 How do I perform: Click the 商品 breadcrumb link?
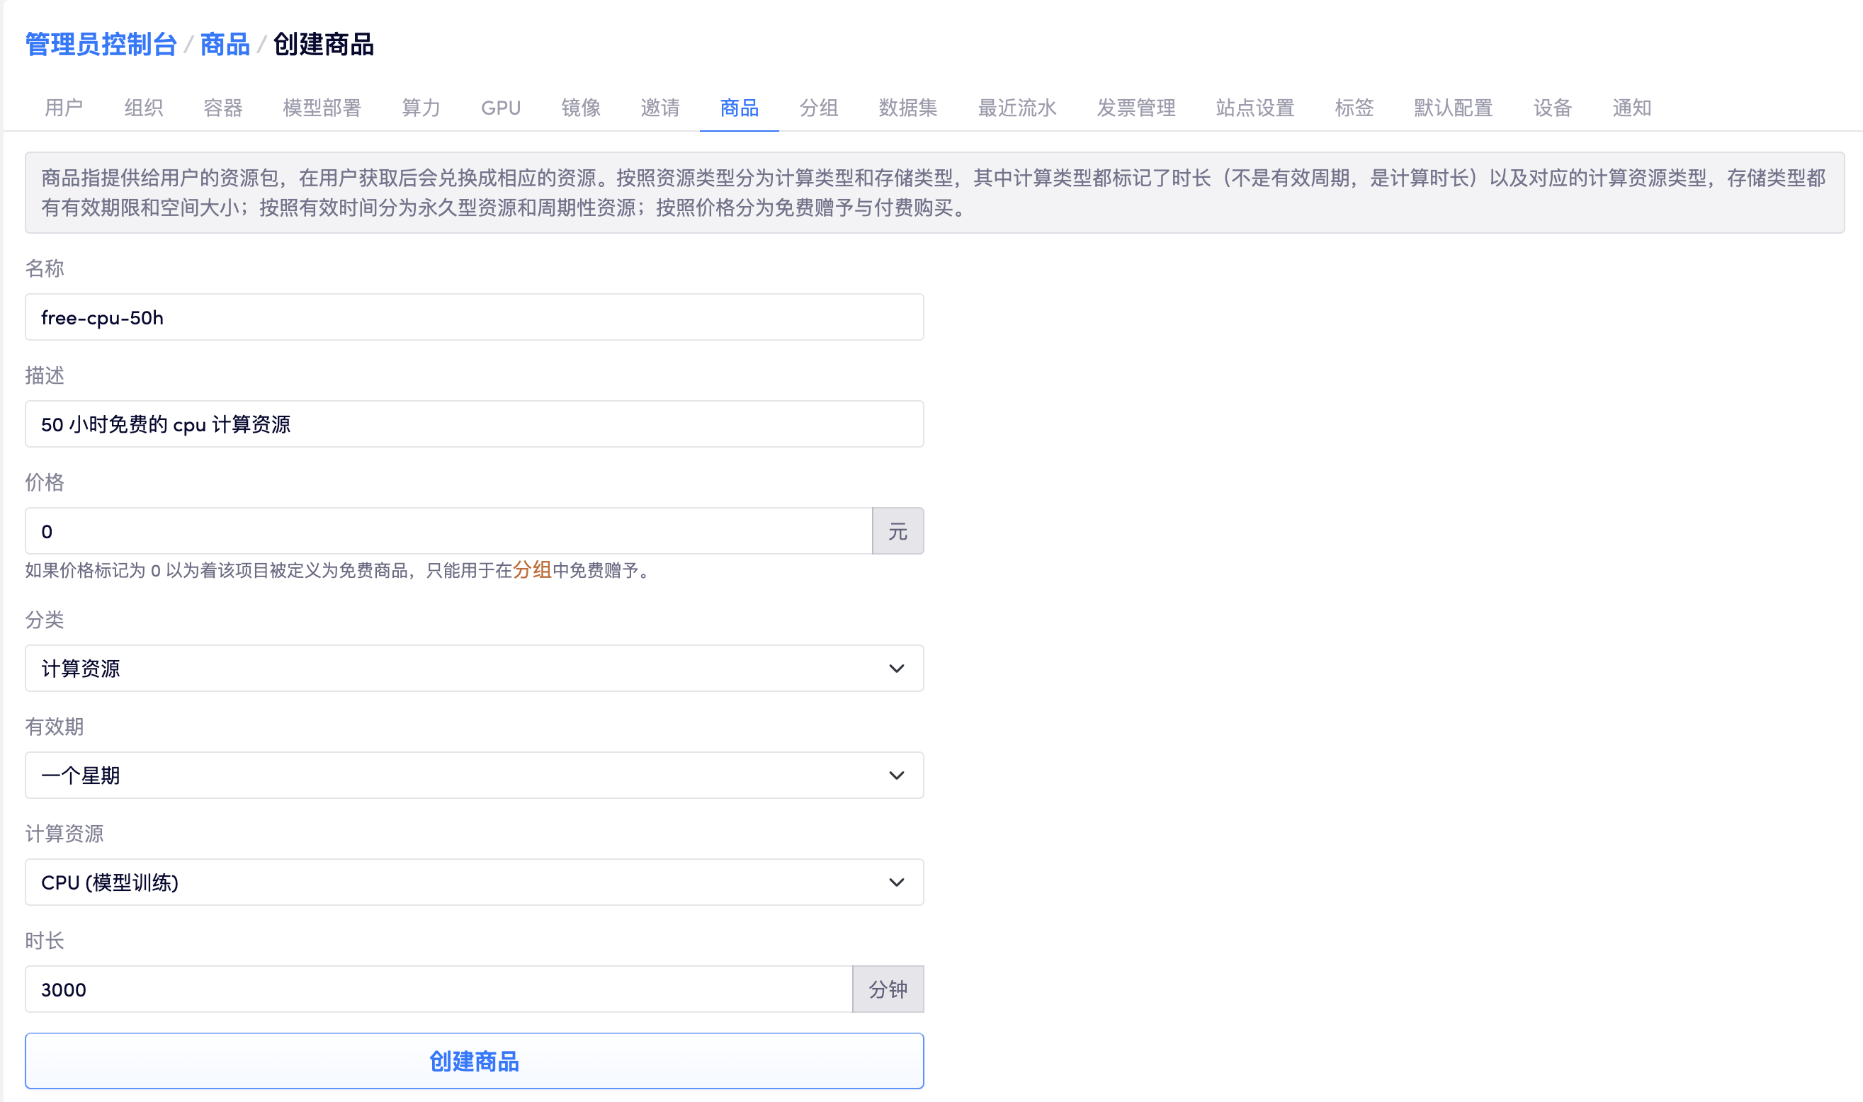(x=225, y=45)
